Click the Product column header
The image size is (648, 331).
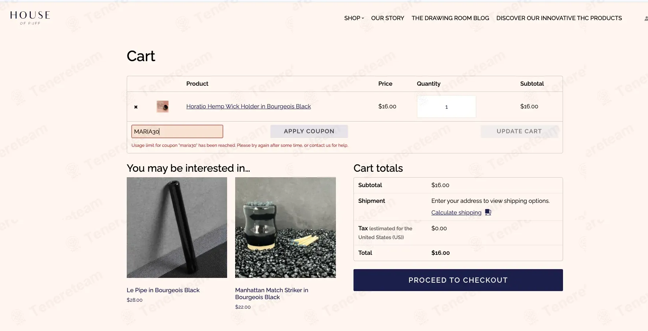197,83
